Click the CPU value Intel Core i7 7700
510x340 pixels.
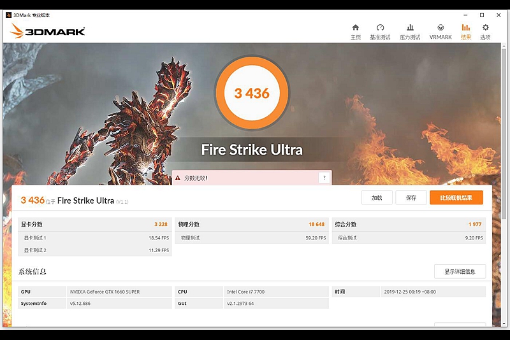tap(245, 292)
